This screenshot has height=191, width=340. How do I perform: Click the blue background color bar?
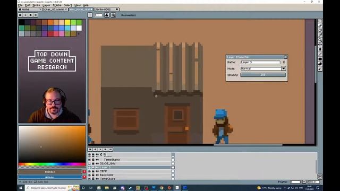pyautogui.click(x=50, y=177)
